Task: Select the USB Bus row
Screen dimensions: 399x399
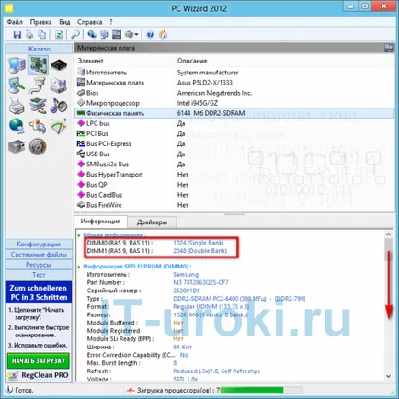Action: (x=234, y=154)
